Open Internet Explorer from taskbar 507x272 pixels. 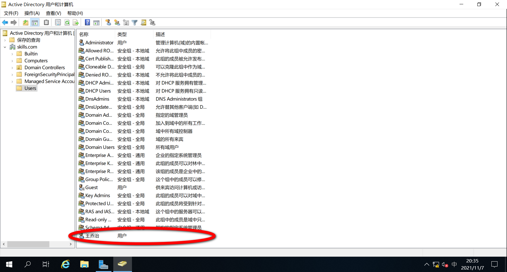pyautogui.click(x=66, y=264)
